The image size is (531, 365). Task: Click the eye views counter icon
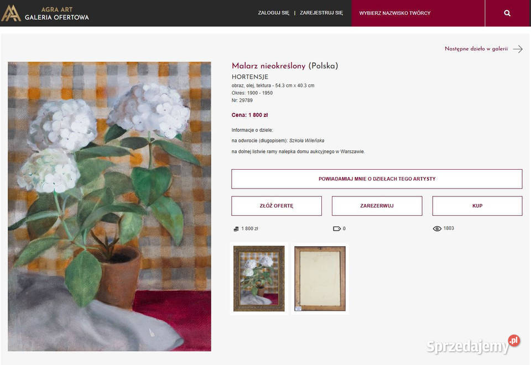(x=437, y=228)
